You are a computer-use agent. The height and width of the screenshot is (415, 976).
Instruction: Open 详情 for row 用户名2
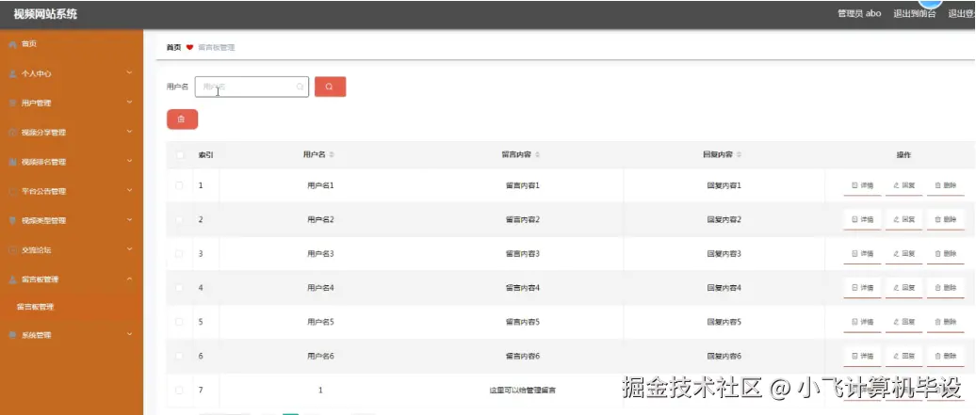tap(862, 219)
